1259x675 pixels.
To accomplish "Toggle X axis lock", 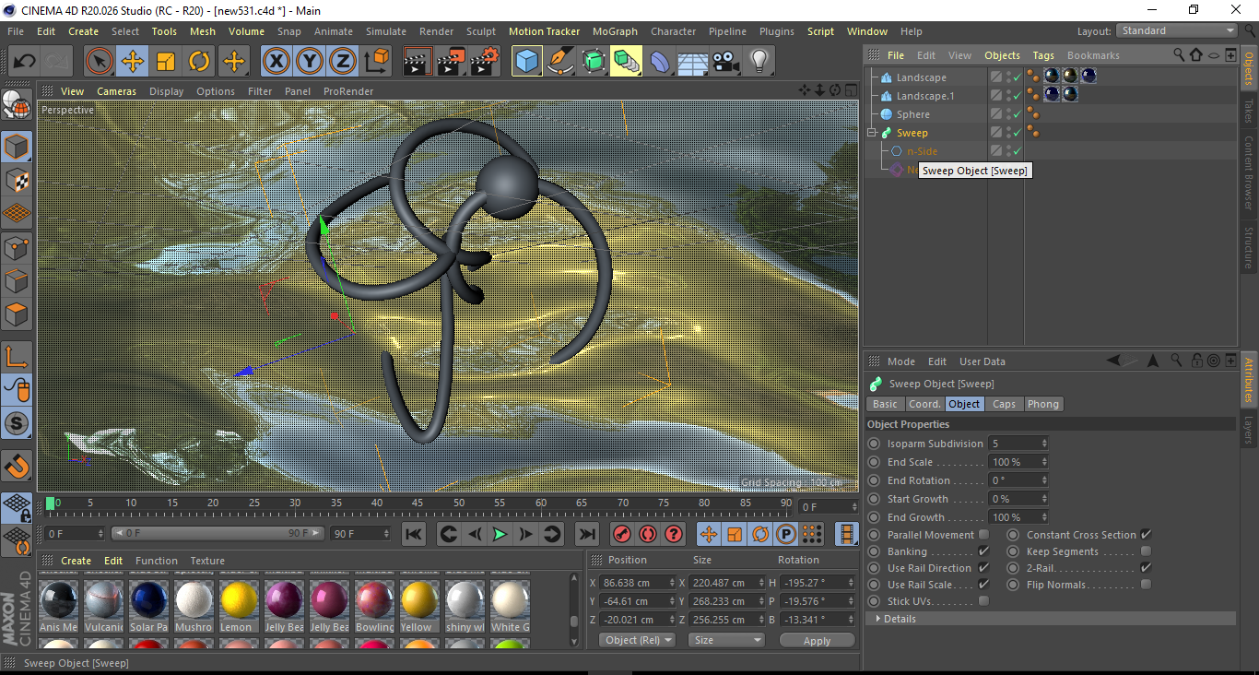I will [276, 62].
